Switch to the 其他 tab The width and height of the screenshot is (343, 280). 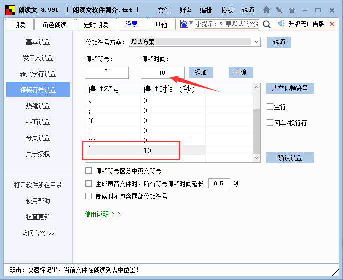[x=161, y=25]
